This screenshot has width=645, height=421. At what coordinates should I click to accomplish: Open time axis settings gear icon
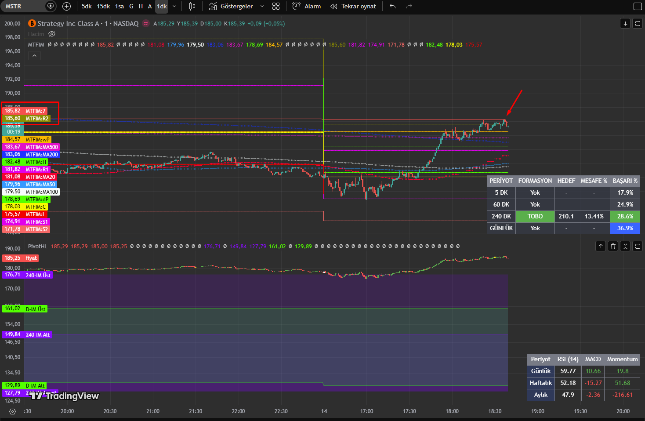click(x=12, y=411)
